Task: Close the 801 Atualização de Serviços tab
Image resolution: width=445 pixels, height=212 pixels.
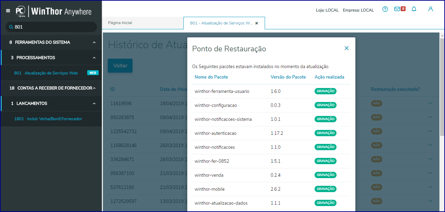Action: 257,23
